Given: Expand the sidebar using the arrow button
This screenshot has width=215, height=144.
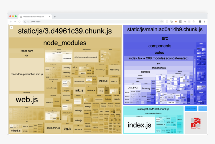Looking at the screenshot, I should [x=11, y=27].
